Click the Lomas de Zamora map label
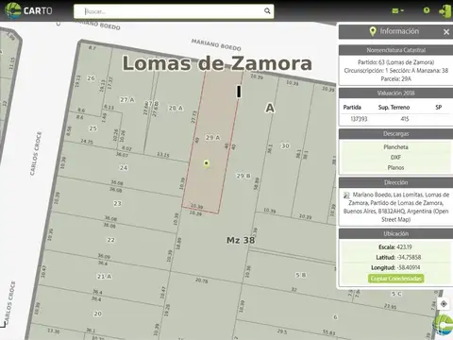Screen dimensions: 453x340 pos(217,63)
